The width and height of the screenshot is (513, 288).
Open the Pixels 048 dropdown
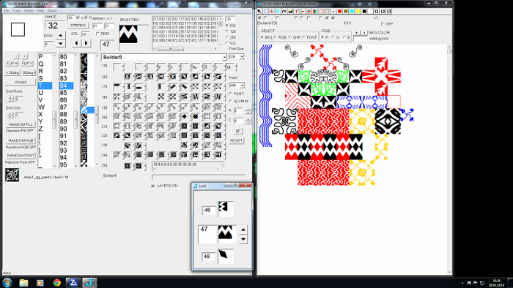point(242,86)
